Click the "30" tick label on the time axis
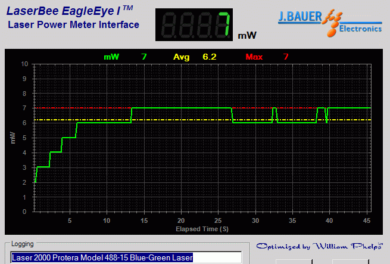Screen dimensions: 390x264 click(255, 220)
